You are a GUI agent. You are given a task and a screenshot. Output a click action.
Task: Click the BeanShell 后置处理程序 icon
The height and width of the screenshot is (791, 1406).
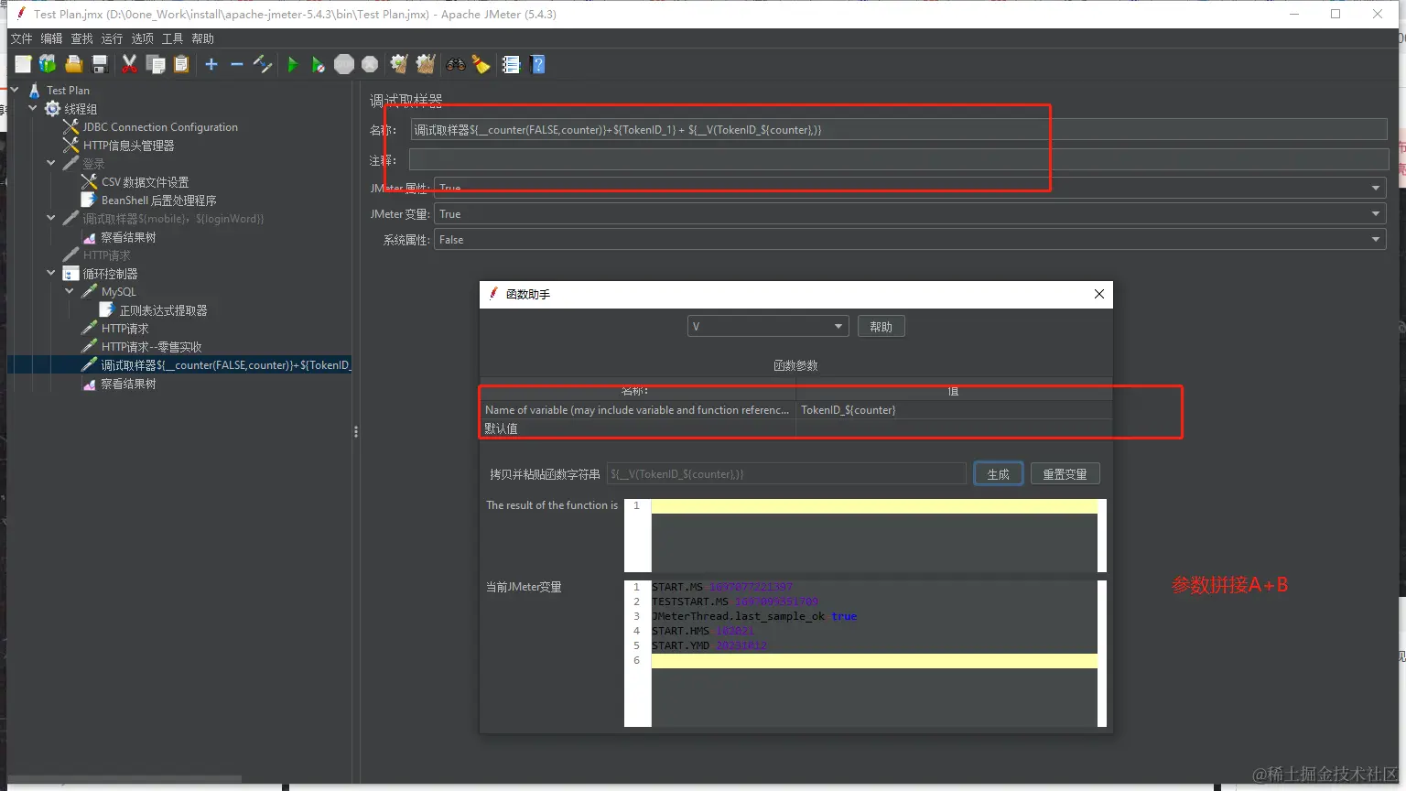point(89,200)
